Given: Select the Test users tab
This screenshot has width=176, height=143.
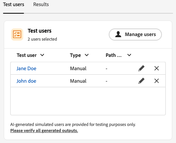Looking at the screenshot, I should pos(14,5).
